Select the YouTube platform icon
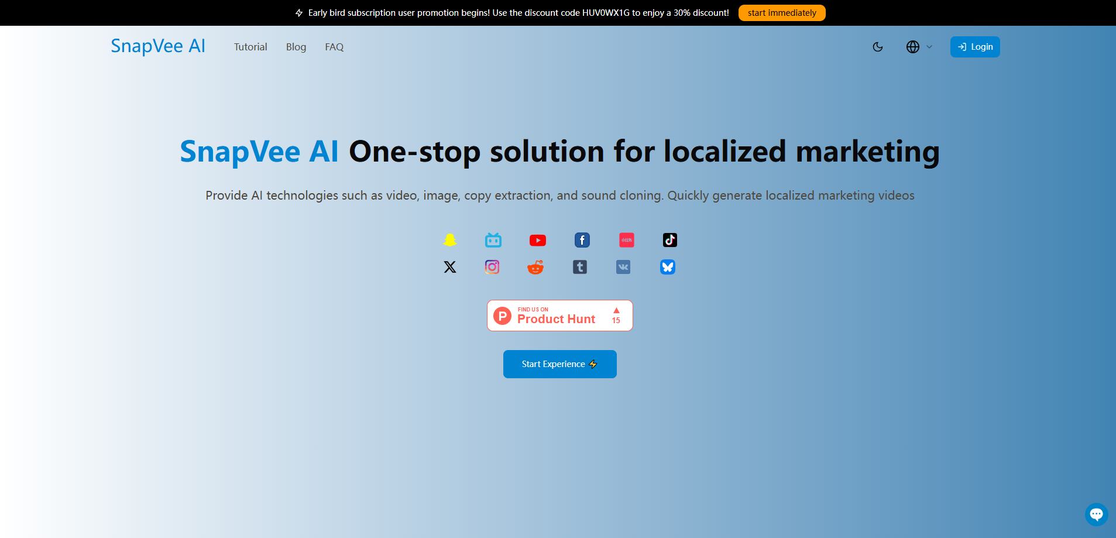The width and height of the screenshot is (1116, 538). (537, 240)
